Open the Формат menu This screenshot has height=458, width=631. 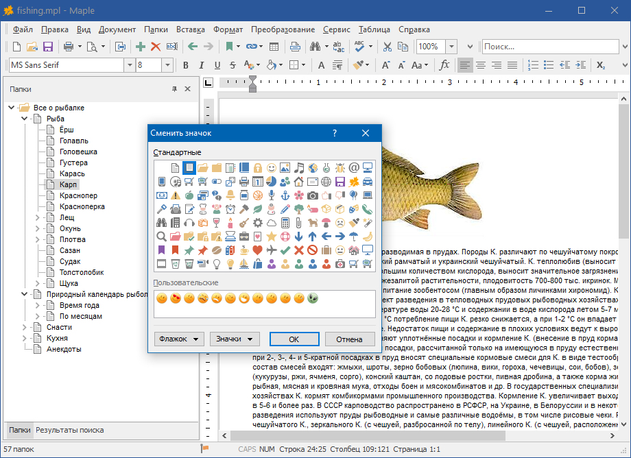pyautogui.click(x=228, y=29)
